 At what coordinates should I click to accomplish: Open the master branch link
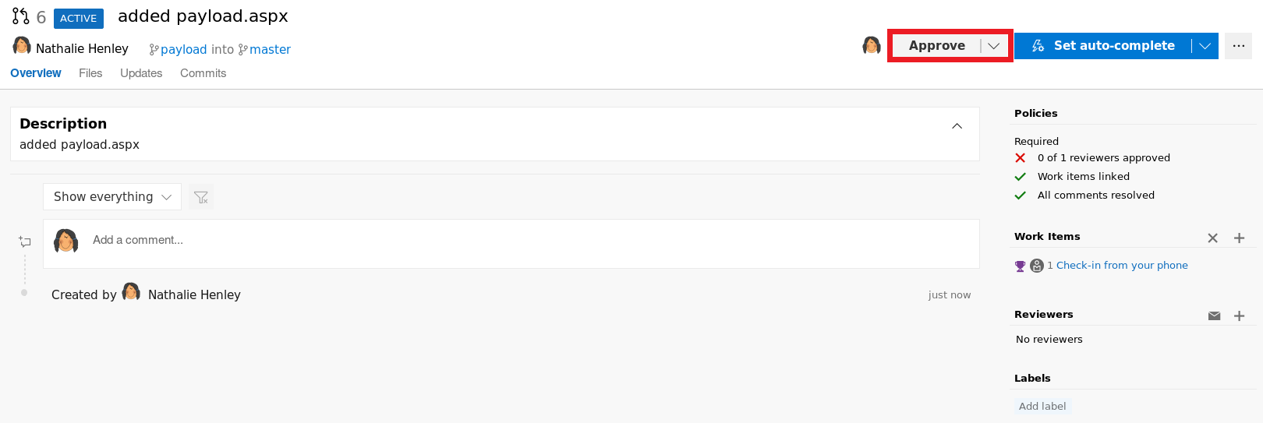point(270,50)
